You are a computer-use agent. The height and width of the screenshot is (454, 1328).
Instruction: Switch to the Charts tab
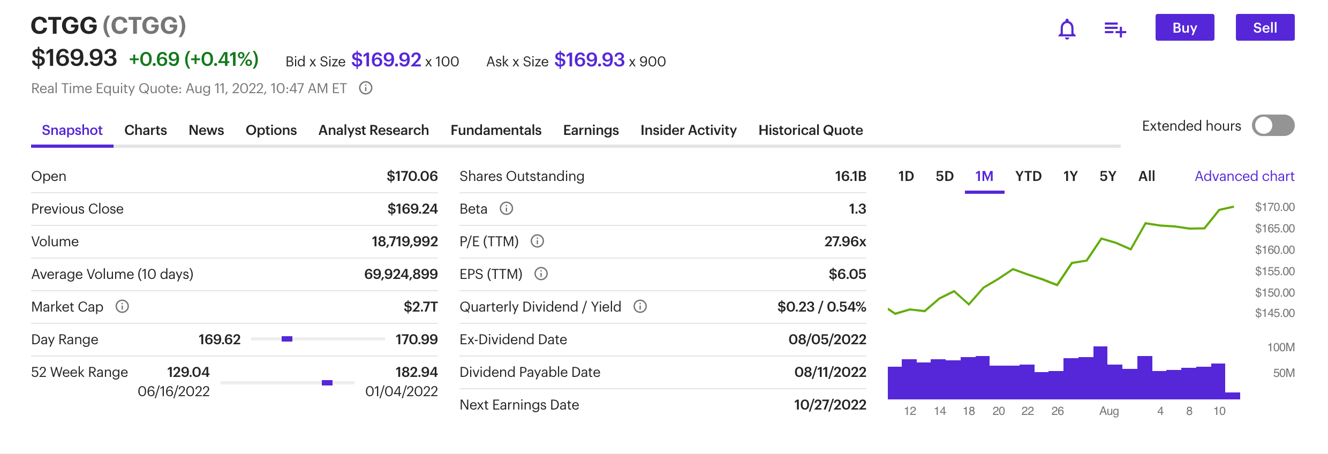tap(145, 130)
